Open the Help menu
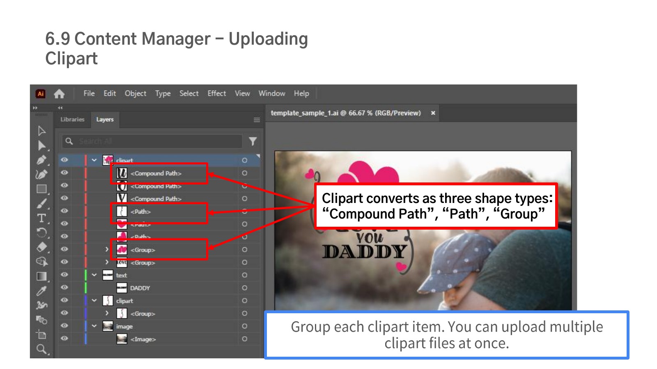The width and height of the screenshot is (657, 369). pos(301,93)
